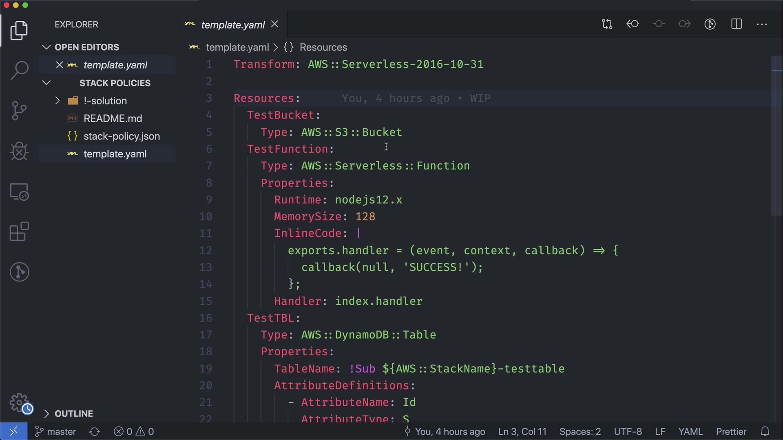The width and height of the screenshot is (783, 440).
Task: Open the Remote Explorer view
Action: pyautogui.click(x=19, y=192)
